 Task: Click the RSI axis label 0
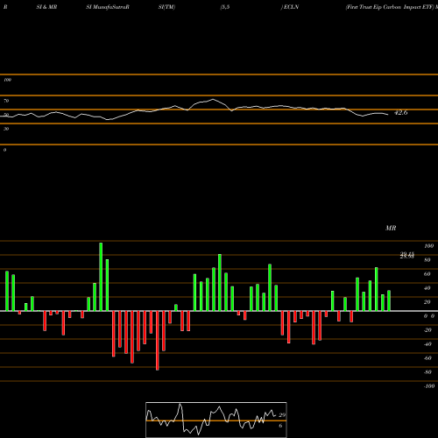(4, 150)
